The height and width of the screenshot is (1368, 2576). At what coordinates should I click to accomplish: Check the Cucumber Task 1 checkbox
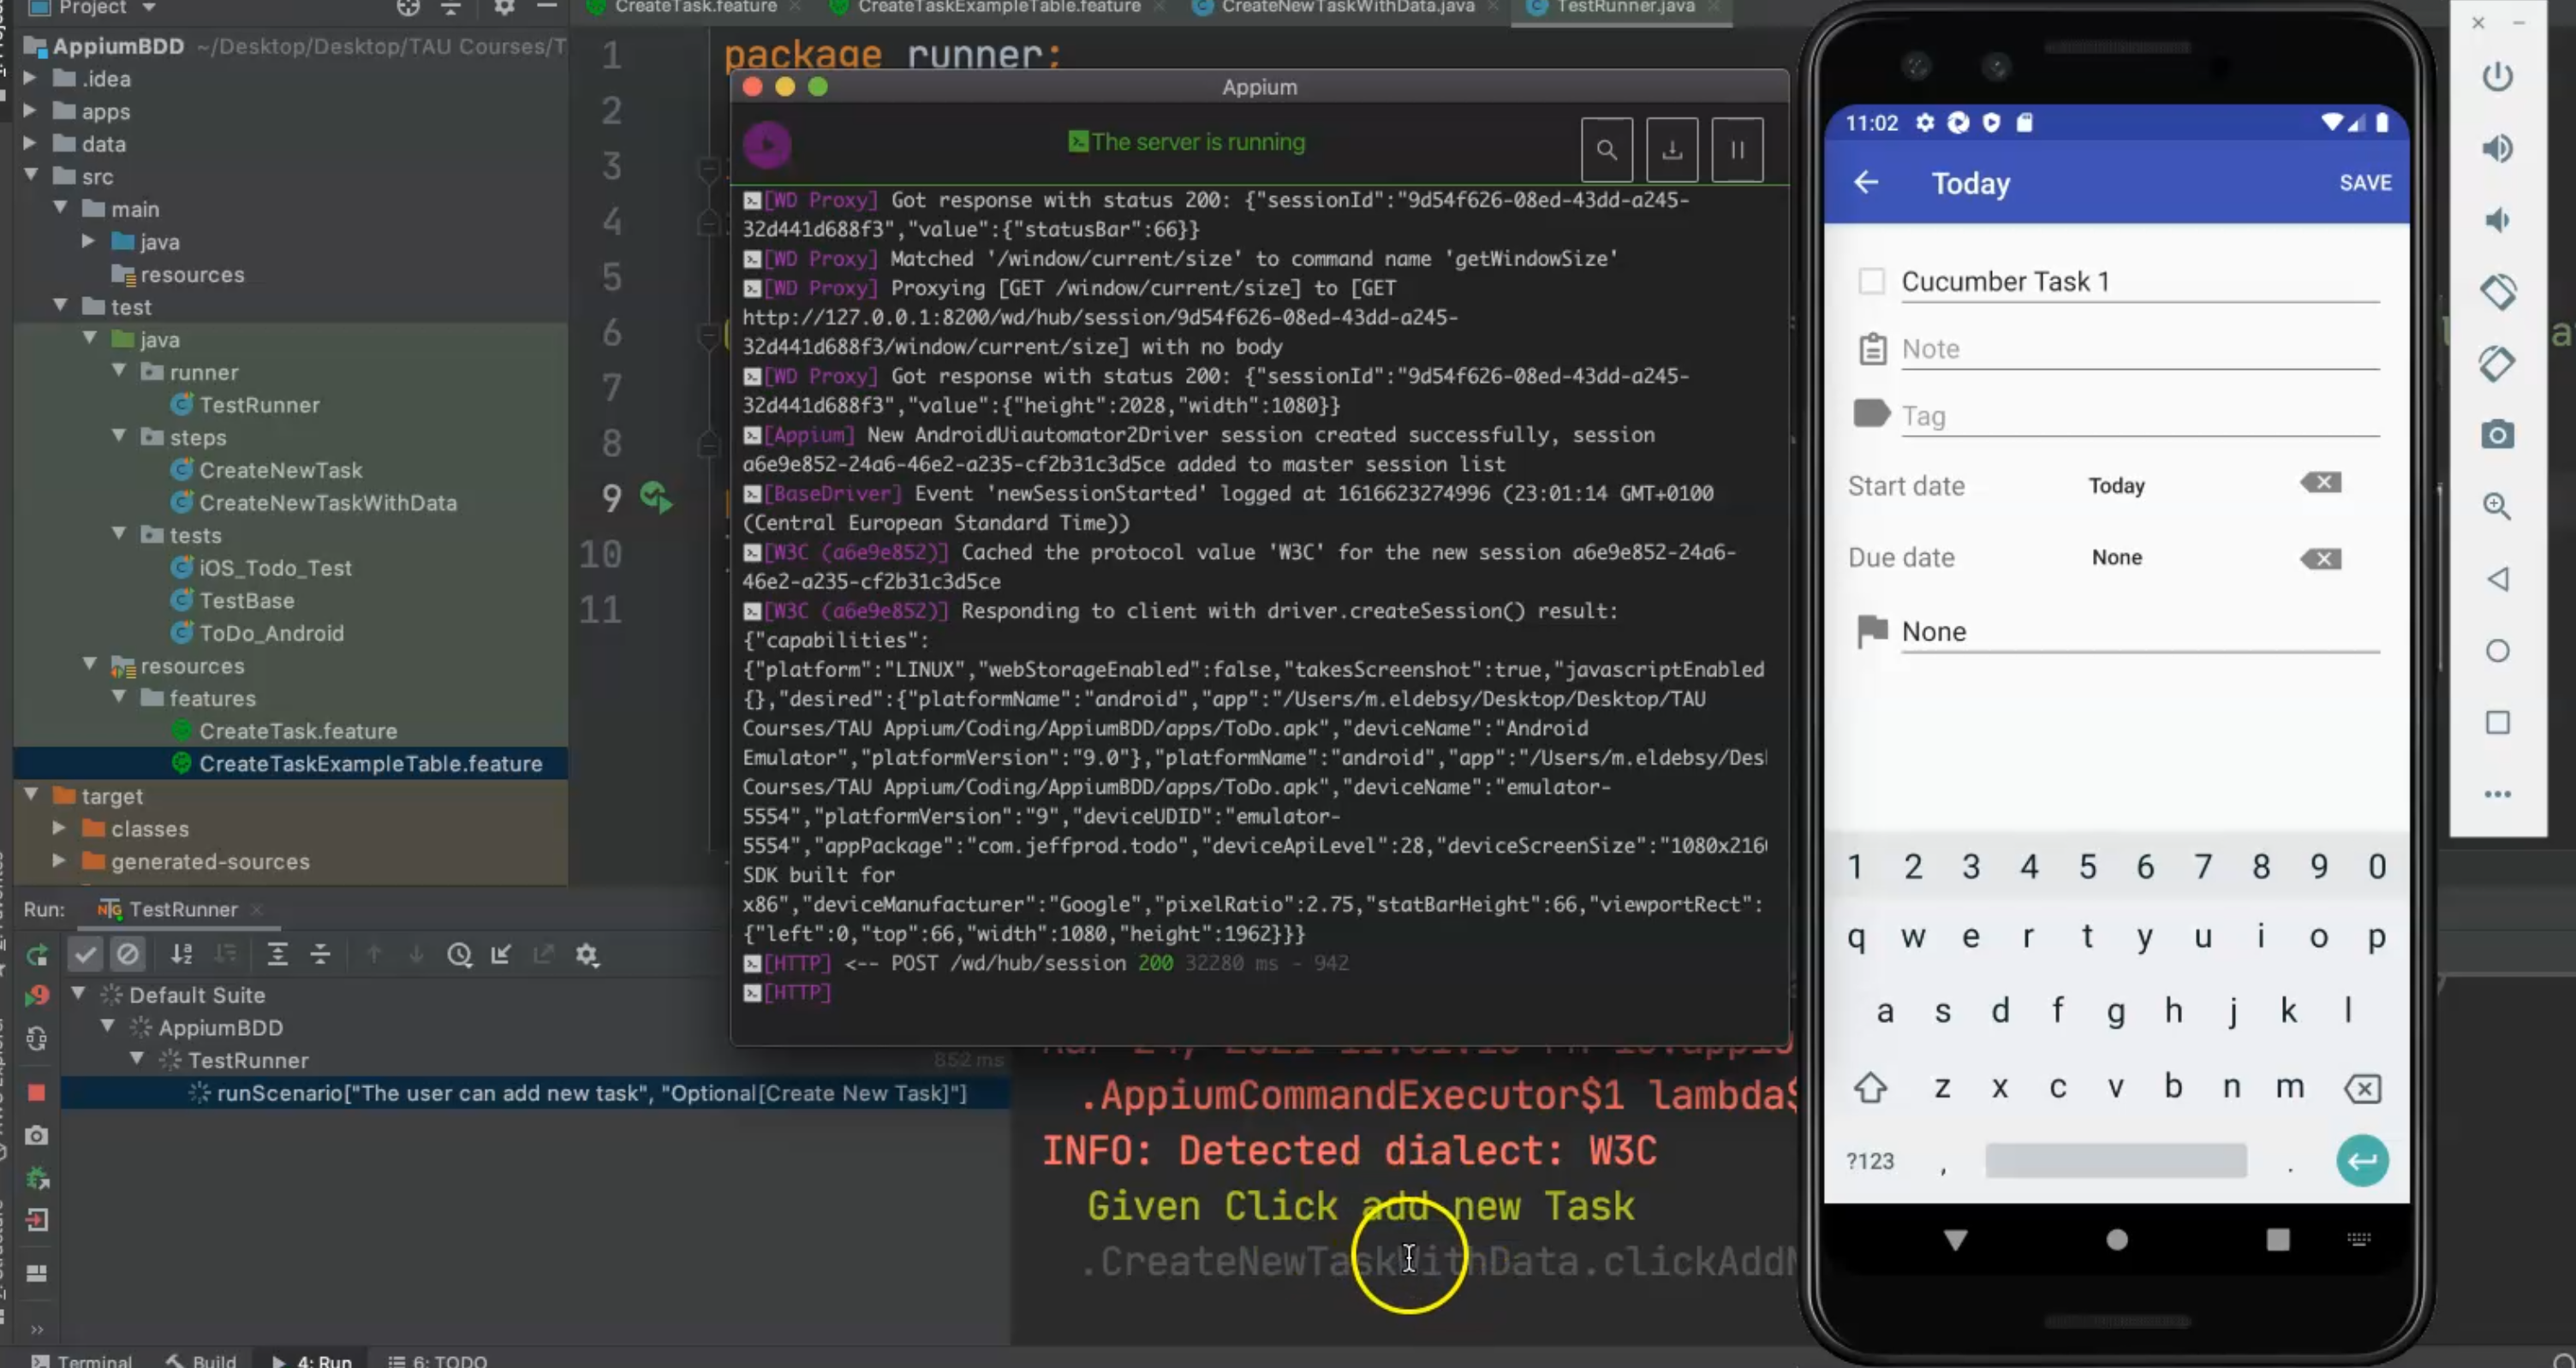pos(1871,281)
